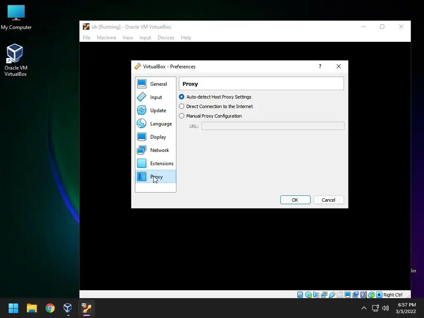Click the ub VM window title icon
424x318 pixels.
coord(86,26)
